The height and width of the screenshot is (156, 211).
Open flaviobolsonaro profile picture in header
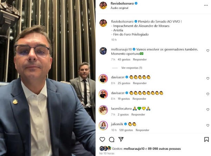coord(103,6)
